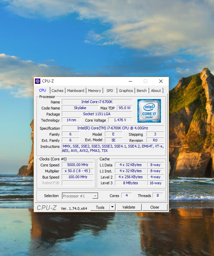The height and width of the screenshot is (256, 214).
Task: Expand the Processor #1 selection dropdown
Action: (x=95, y=196)
